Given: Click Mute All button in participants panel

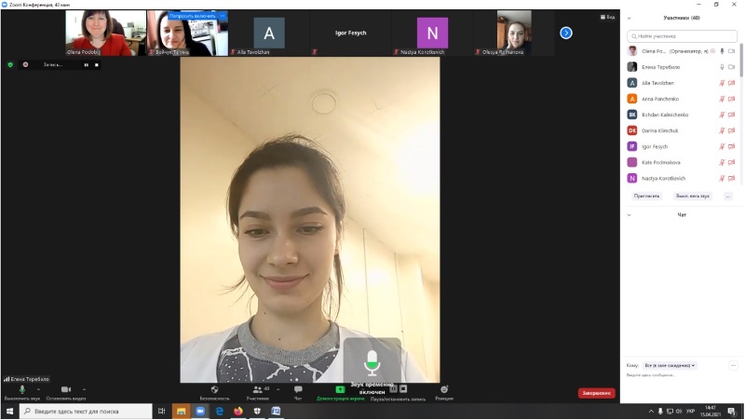Looking at the screenshot, I should pos(693,196).
